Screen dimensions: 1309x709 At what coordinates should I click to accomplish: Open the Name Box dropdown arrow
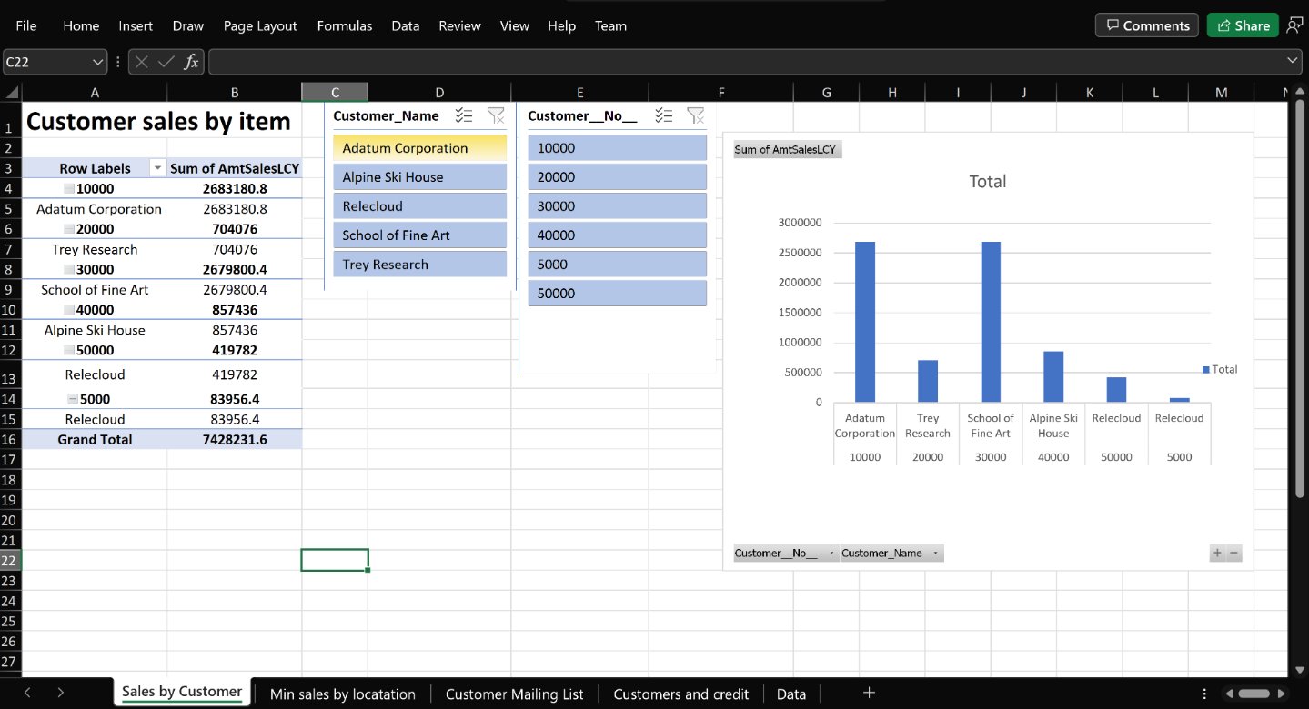[x=98, y=62]
